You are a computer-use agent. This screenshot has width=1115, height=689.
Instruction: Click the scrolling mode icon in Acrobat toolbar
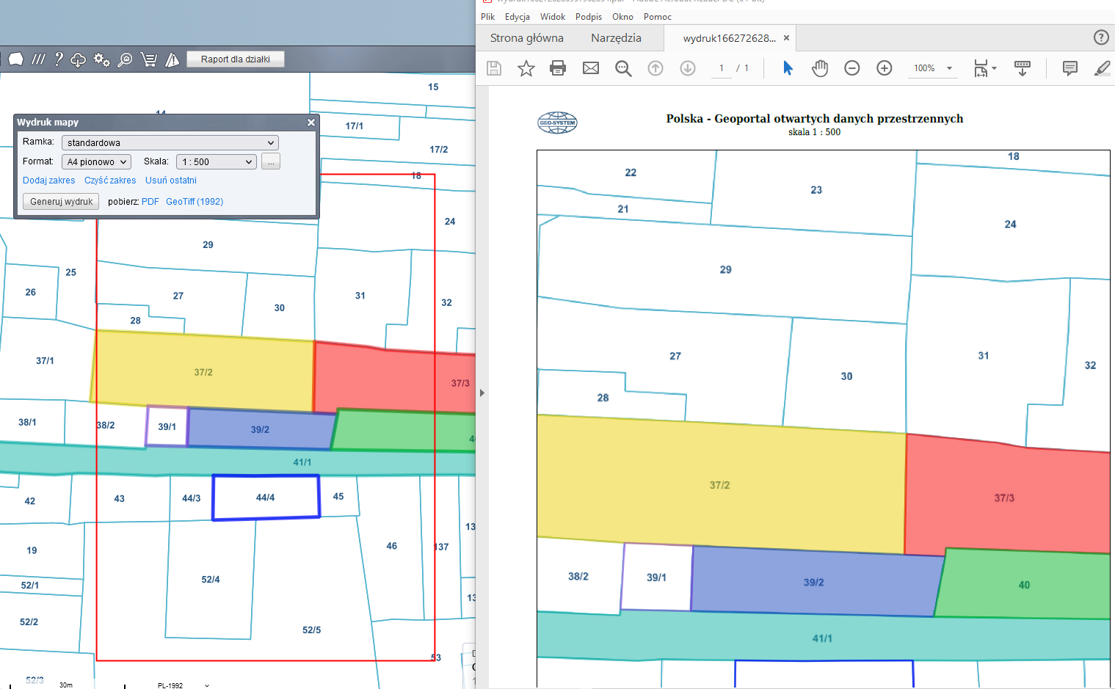click(1023, 68)
